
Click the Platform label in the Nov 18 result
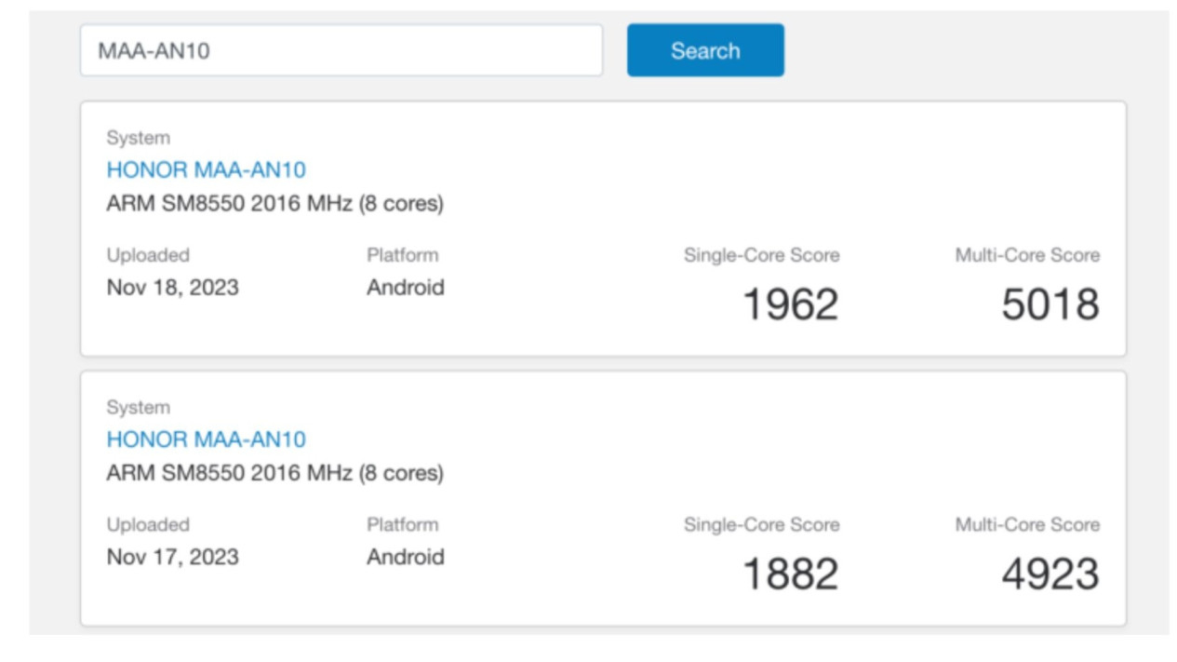point(402,255)
